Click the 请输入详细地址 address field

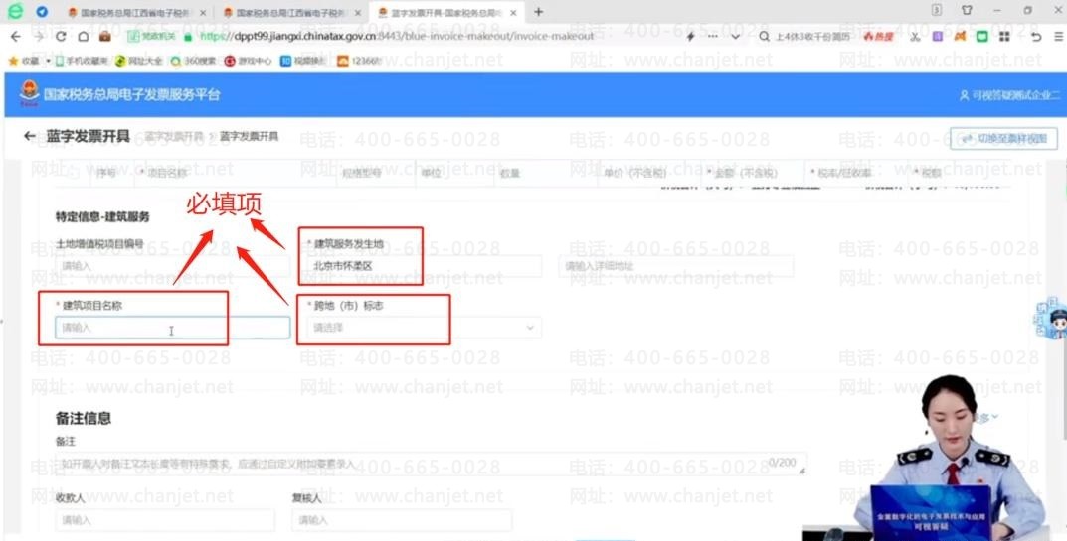[676, 266]
